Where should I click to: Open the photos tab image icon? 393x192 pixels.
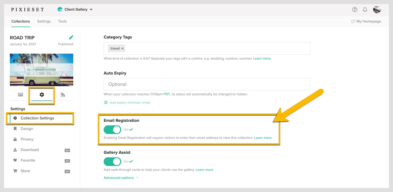(20, 95)
